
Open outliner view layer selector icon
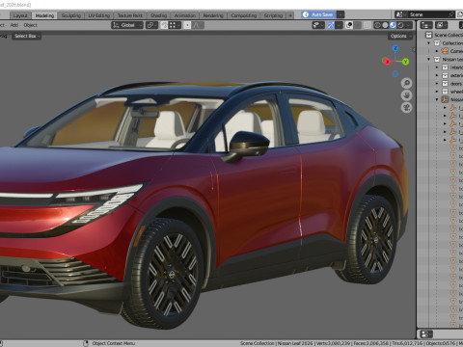click(441, 25)
